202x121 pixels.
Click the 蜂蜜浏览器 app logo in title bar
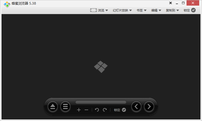coord(7,4)
